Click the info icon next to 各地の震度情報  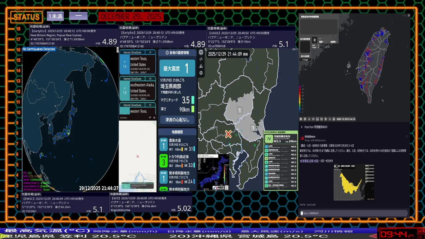[x=167, y=53]
